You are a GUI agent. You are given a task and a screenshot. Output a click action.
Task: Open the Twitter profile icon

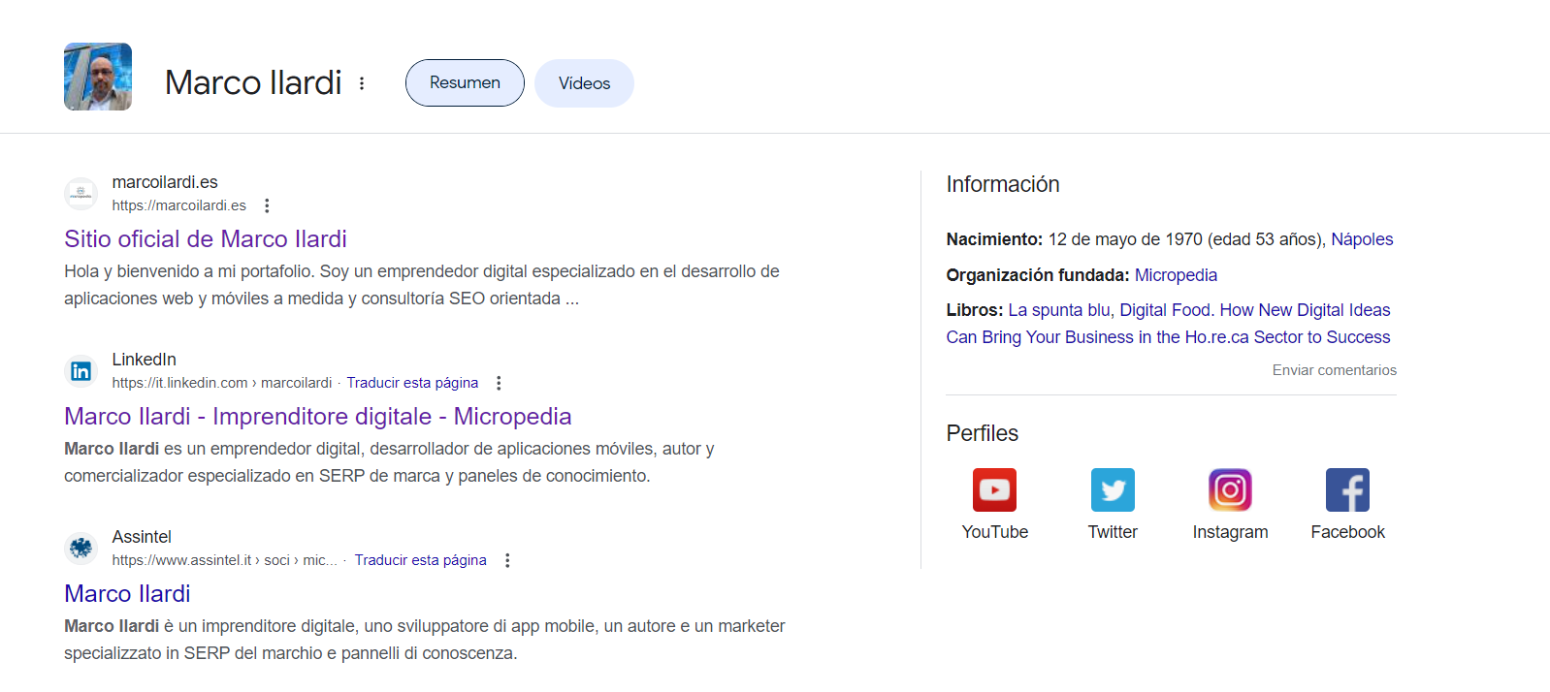coord(1113,490)
